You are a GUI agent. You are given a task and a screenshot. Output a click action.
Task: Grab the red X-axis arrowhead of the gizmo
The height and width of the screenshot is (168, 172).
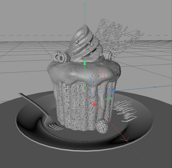95,105
